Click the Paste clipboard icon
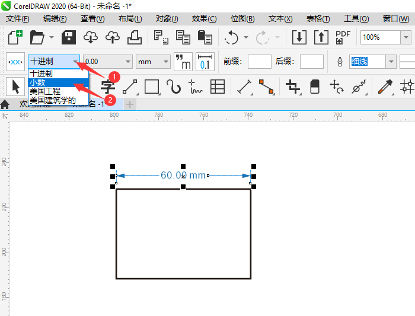 tap(205, 37)
